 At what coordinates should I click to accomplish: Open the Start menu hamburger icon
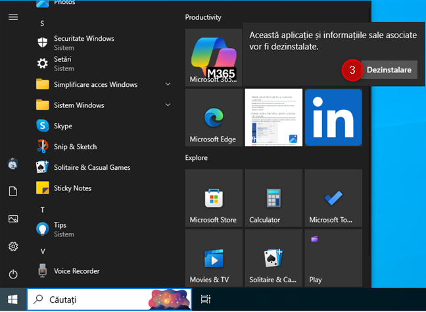point(13,17)
